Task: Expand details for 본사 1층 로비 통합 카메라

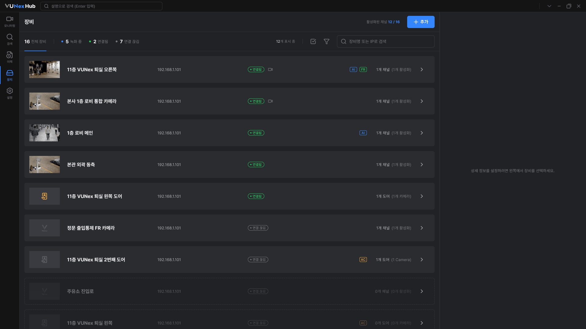Action: pos(422,101)
